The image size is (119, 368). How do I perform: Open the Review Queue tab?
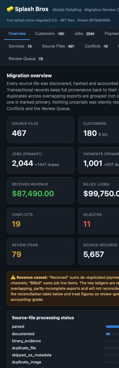click(x=26, y=59)
